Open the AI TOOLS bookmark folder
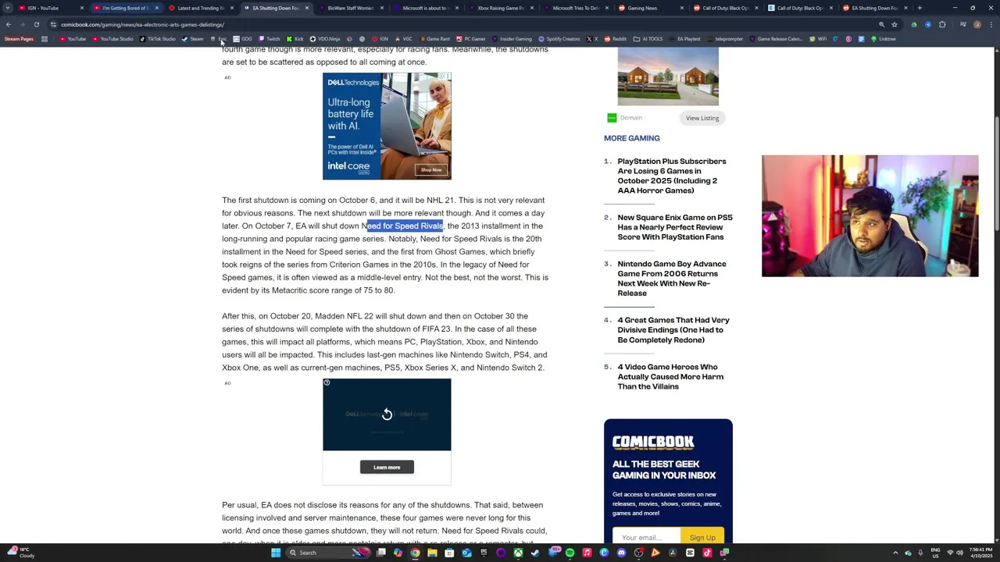Image resolution: width=1000 pixels, height=562 pixels. click(x=648, y=39)
